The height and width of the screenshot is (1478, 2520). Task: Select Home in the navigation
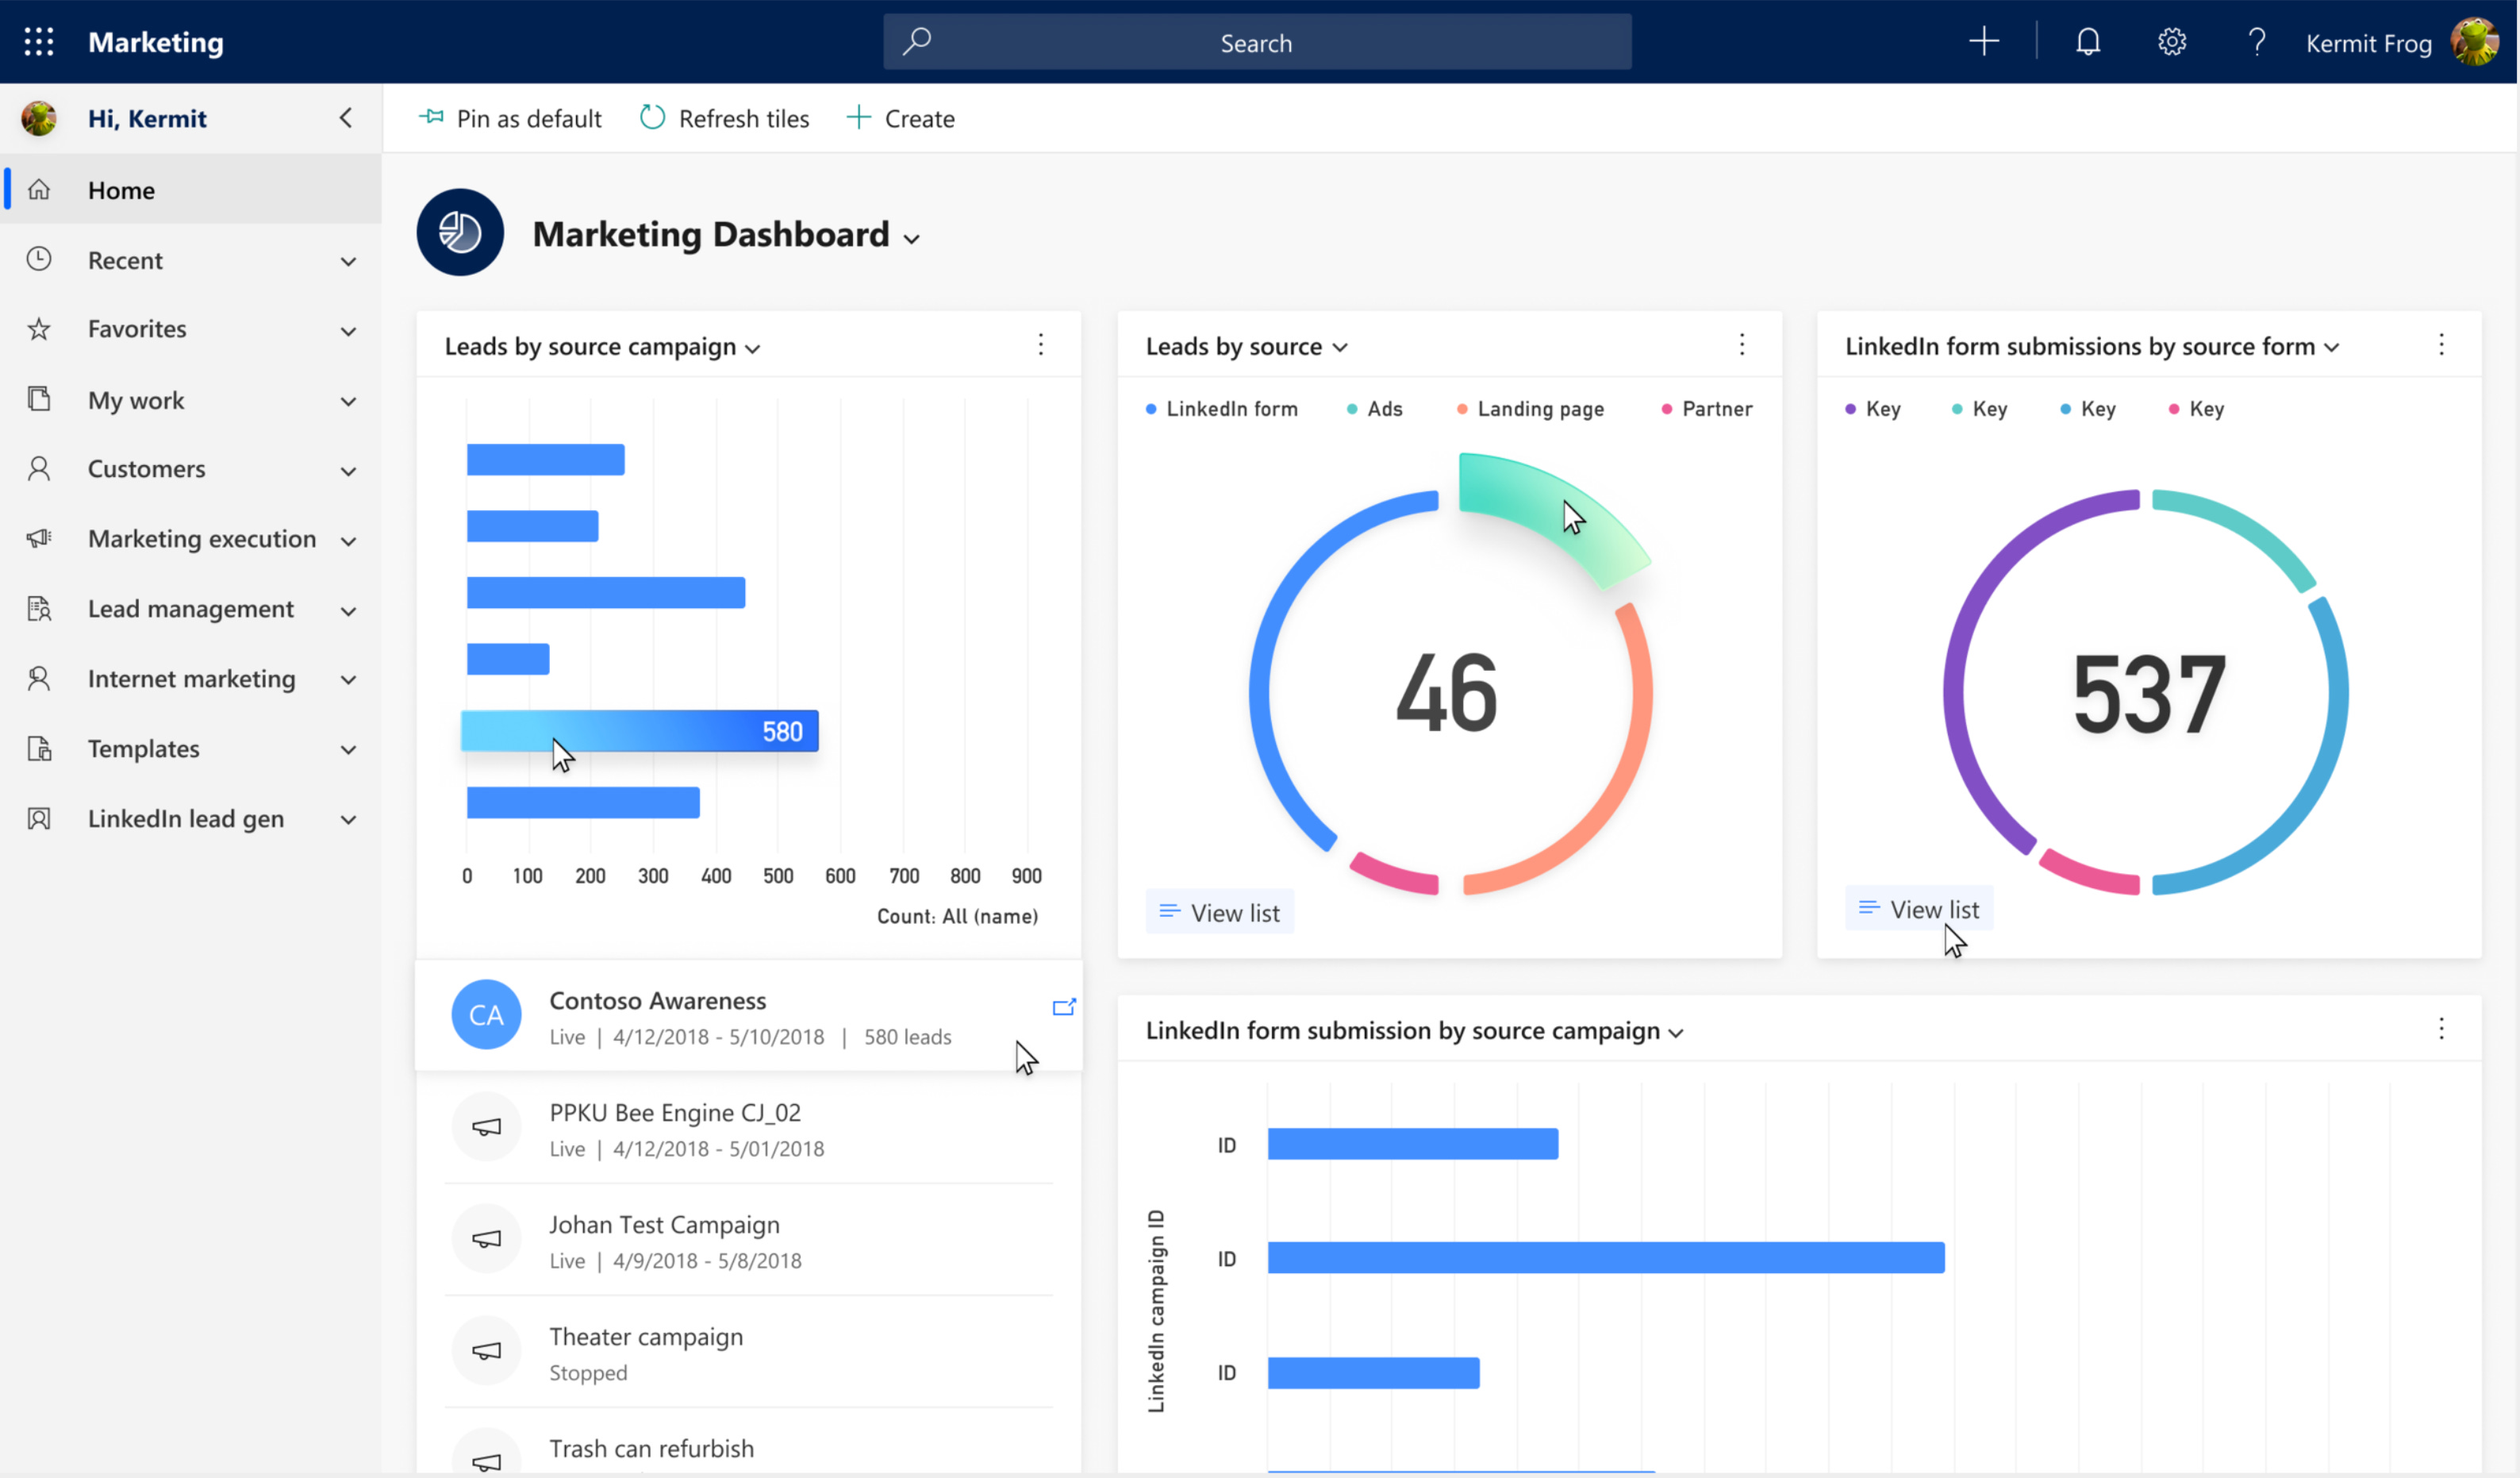(x=121, y=191)
